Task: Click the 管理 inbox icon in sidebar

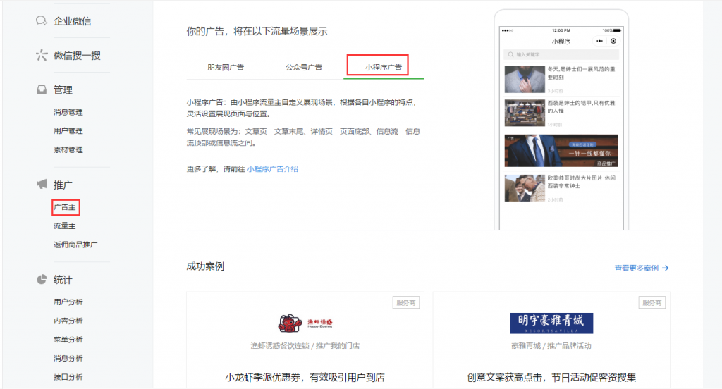Action: tap(42, 89)
